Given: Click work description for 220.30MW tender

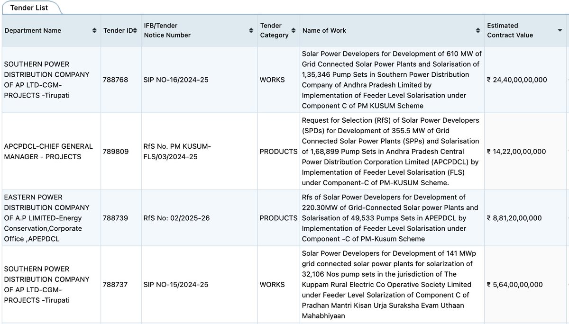Looking at the screenshot, I should point(390,218).
